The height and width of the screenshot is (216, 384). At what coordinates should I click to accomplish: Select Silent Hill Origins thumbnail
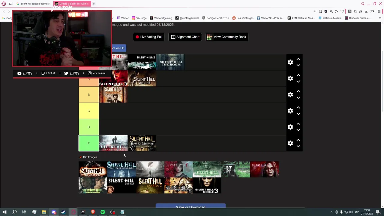click(x=142, y=78)
